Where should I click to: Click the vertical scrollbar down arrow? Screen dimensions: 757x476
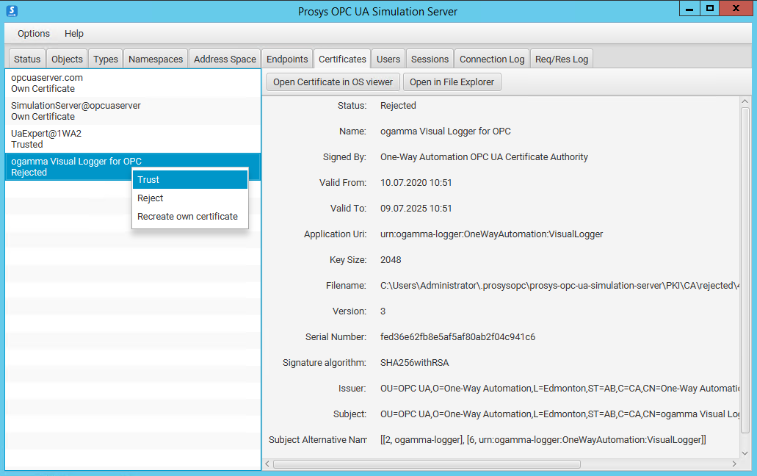(x=745, y=453)
